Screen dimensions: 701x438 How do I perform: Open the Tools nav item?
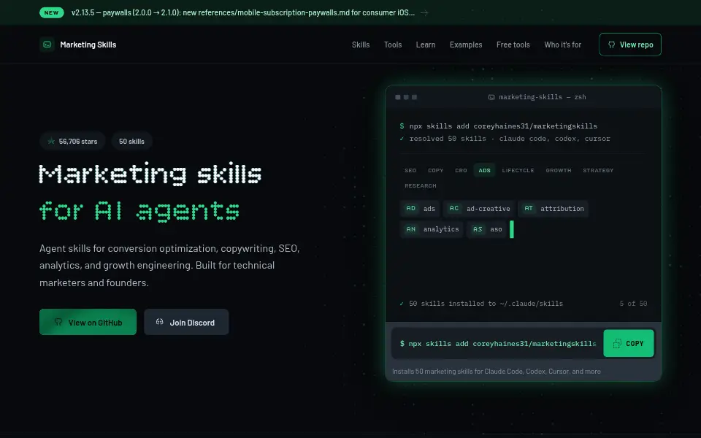pyautogui.click(x=393, y=45)
